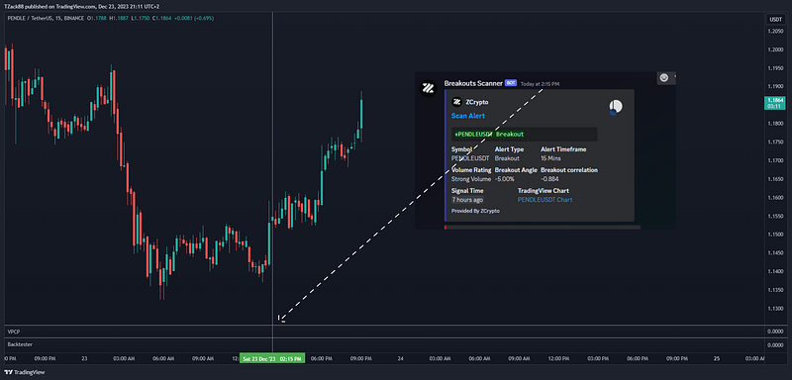Click the +0.0081 (+0.69%) change value

click(194, 18)
